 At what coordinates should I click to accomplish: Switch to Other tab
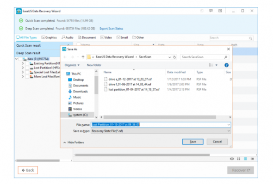[138, 37]
